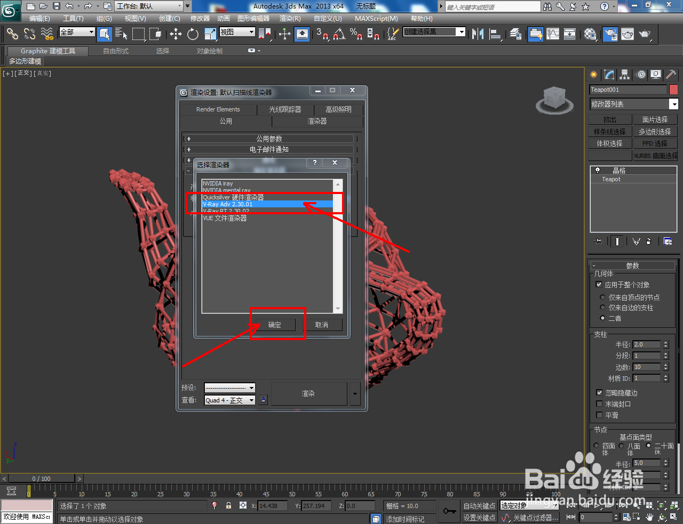Activate the Select Object arrow tool
This screenshot has width=683, height=524.
click(105, 34)
